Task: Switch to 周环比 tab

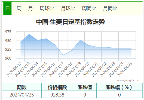Action: 47,8
